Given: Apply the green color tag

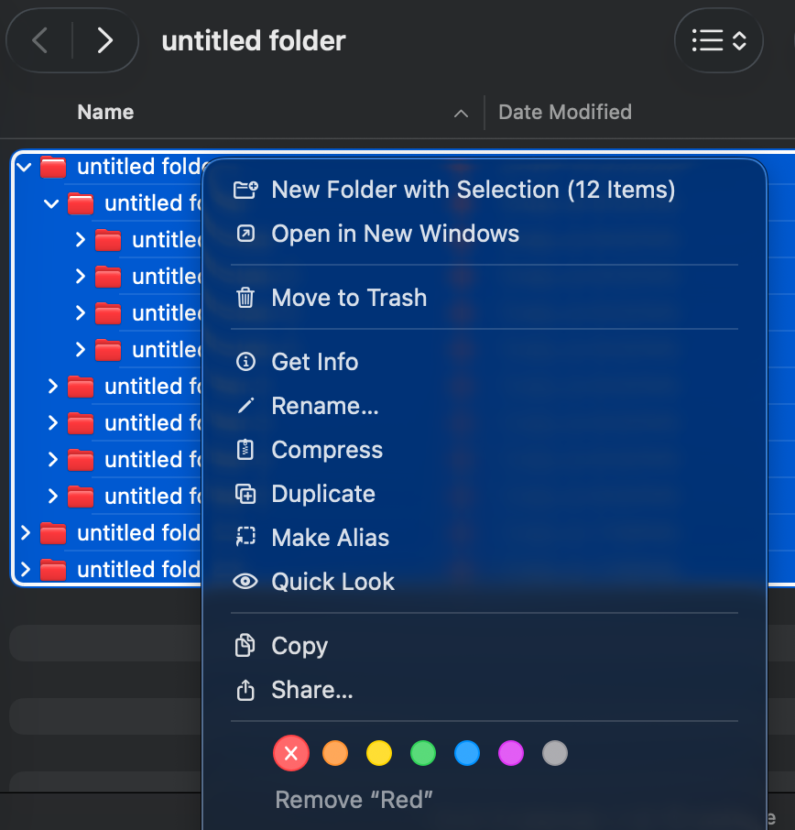Looking at the screenshot, I should [x=423, y=754].
